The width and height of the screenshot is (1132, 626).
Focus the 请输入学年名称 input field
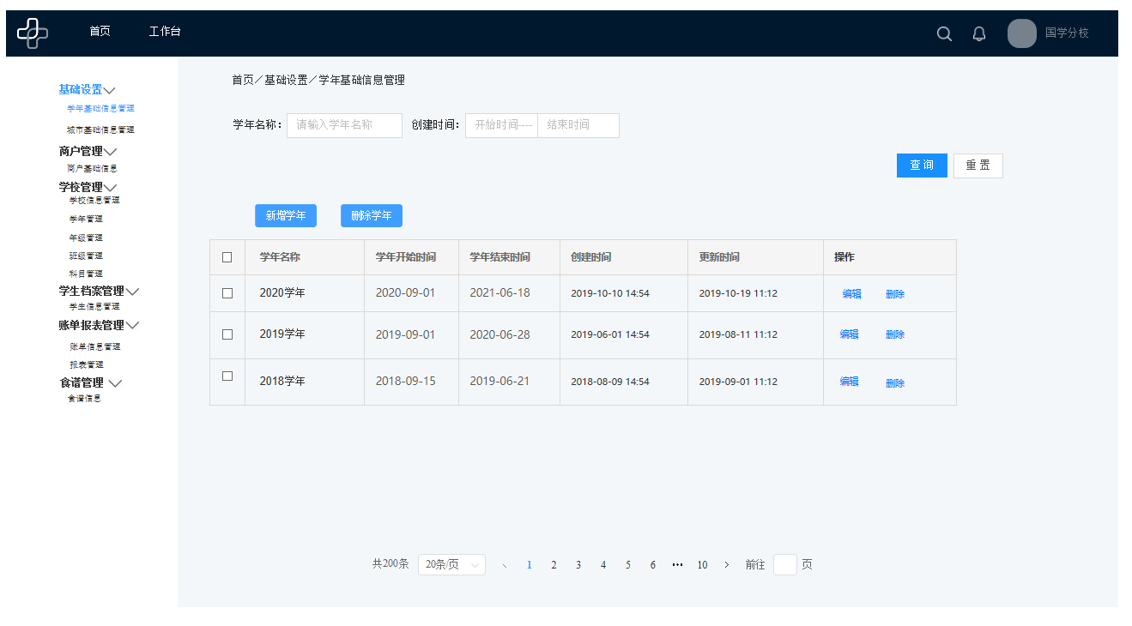(x=344, y=125)
